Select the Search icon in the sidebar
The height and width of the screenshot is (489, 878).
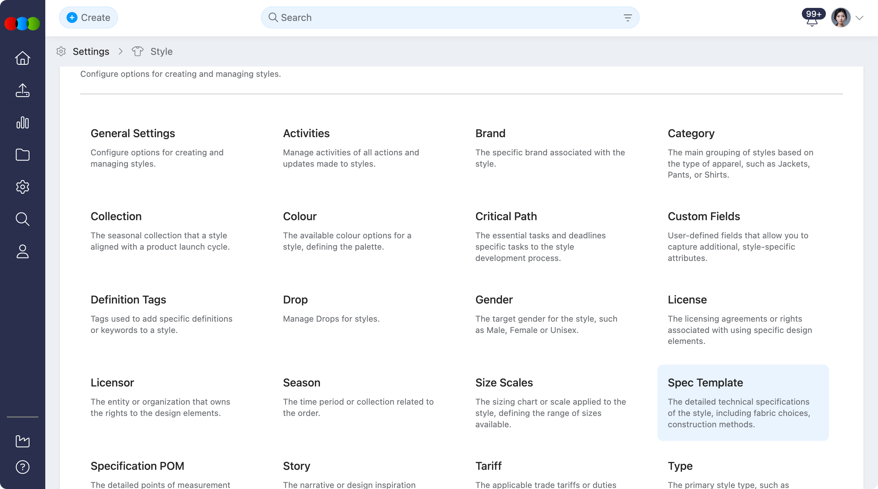tap(22, 219)
